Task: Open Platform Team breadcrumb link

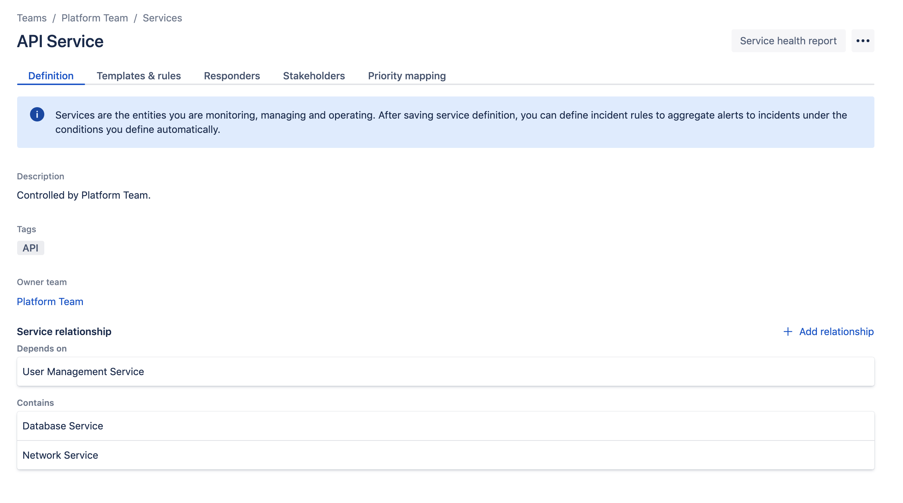Action: pyautogui.click(x=95, y=18)
